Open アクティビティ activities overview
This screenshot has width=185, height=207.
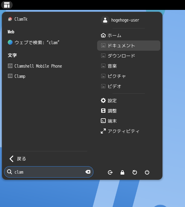(129, 131)
